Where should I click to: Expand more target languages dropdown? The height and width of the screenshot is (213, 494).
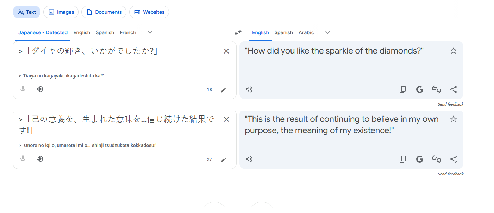pos(328,32)
